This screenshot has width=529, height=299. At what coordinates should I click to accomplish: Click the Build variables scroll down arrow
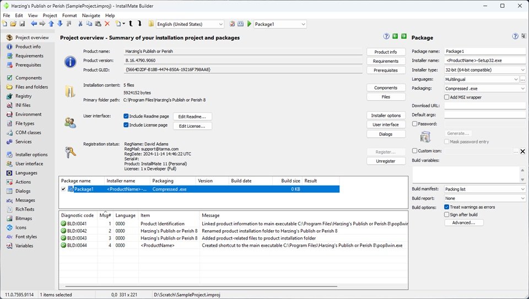pos(522,180)
